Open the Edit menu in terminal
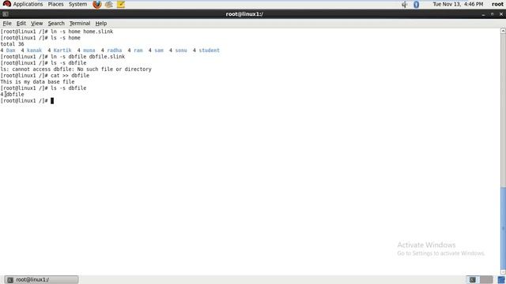The width and height of the screenshot is (506, 284). 21,23
